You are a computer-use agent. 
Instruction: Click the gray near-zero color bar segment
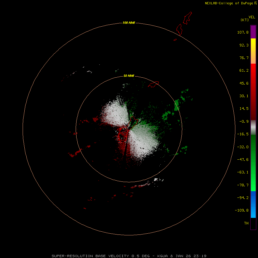[253, 128]
